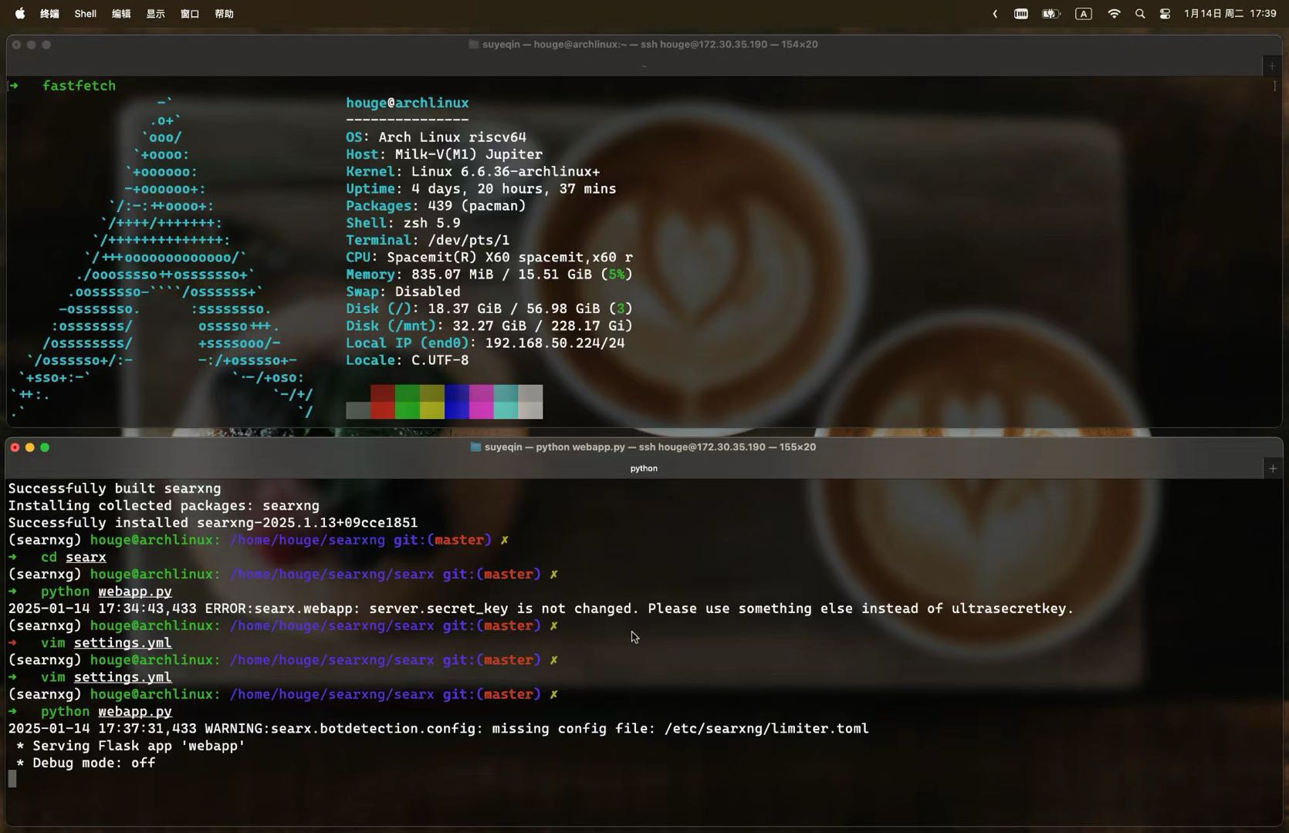The height and width of the screenshot is (833, 1289).
Task: Click the Local IP (end0) line
Action: click(x=485, y=343)
